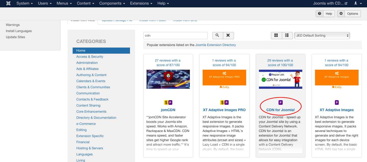Select the Ads & Affiliates category
The width and height of the screenshot is (367, 162).
click(87, 69)
